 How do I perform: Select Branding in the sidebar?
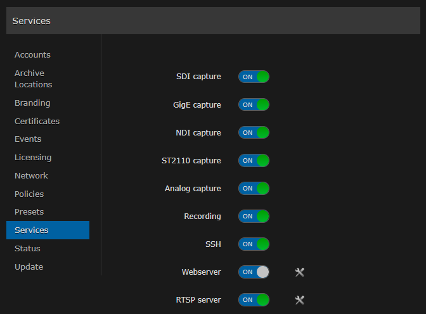point(32,103)
